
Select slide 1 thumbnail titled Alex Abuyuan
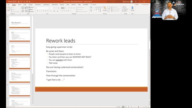(x=19, y=22)
